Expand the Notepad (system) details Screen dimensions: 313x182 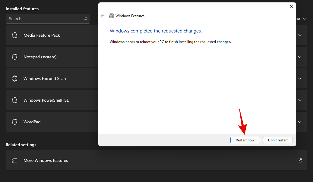pyautogui.click(x=300, y=57)
